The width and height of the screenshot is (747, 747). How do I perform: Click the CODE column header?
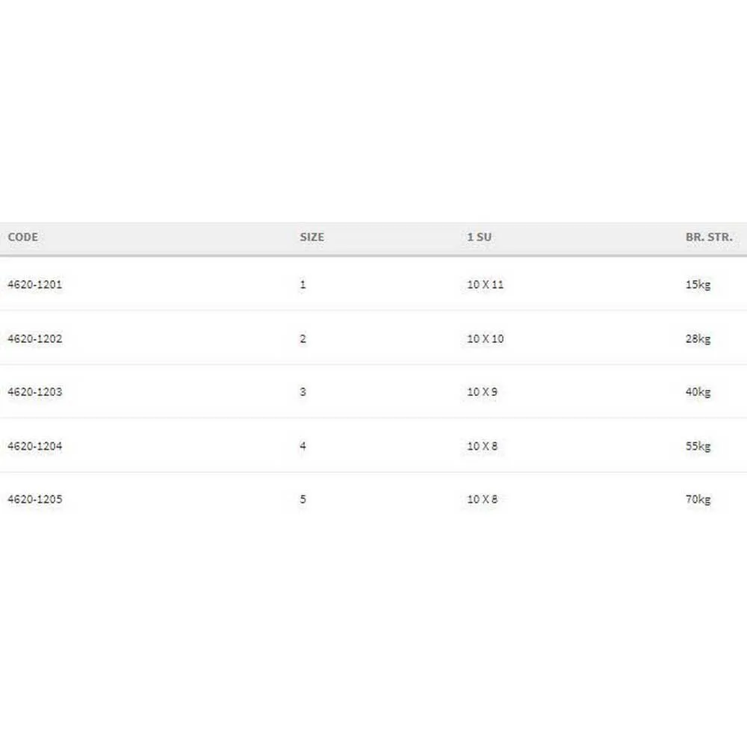[22, 237]
